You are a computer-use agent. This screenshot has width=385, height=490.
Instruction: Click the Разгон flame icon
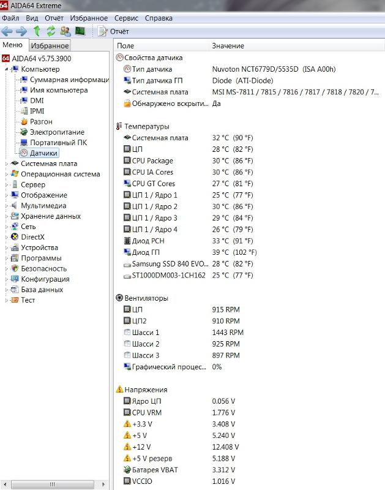(x=24, y=121)
